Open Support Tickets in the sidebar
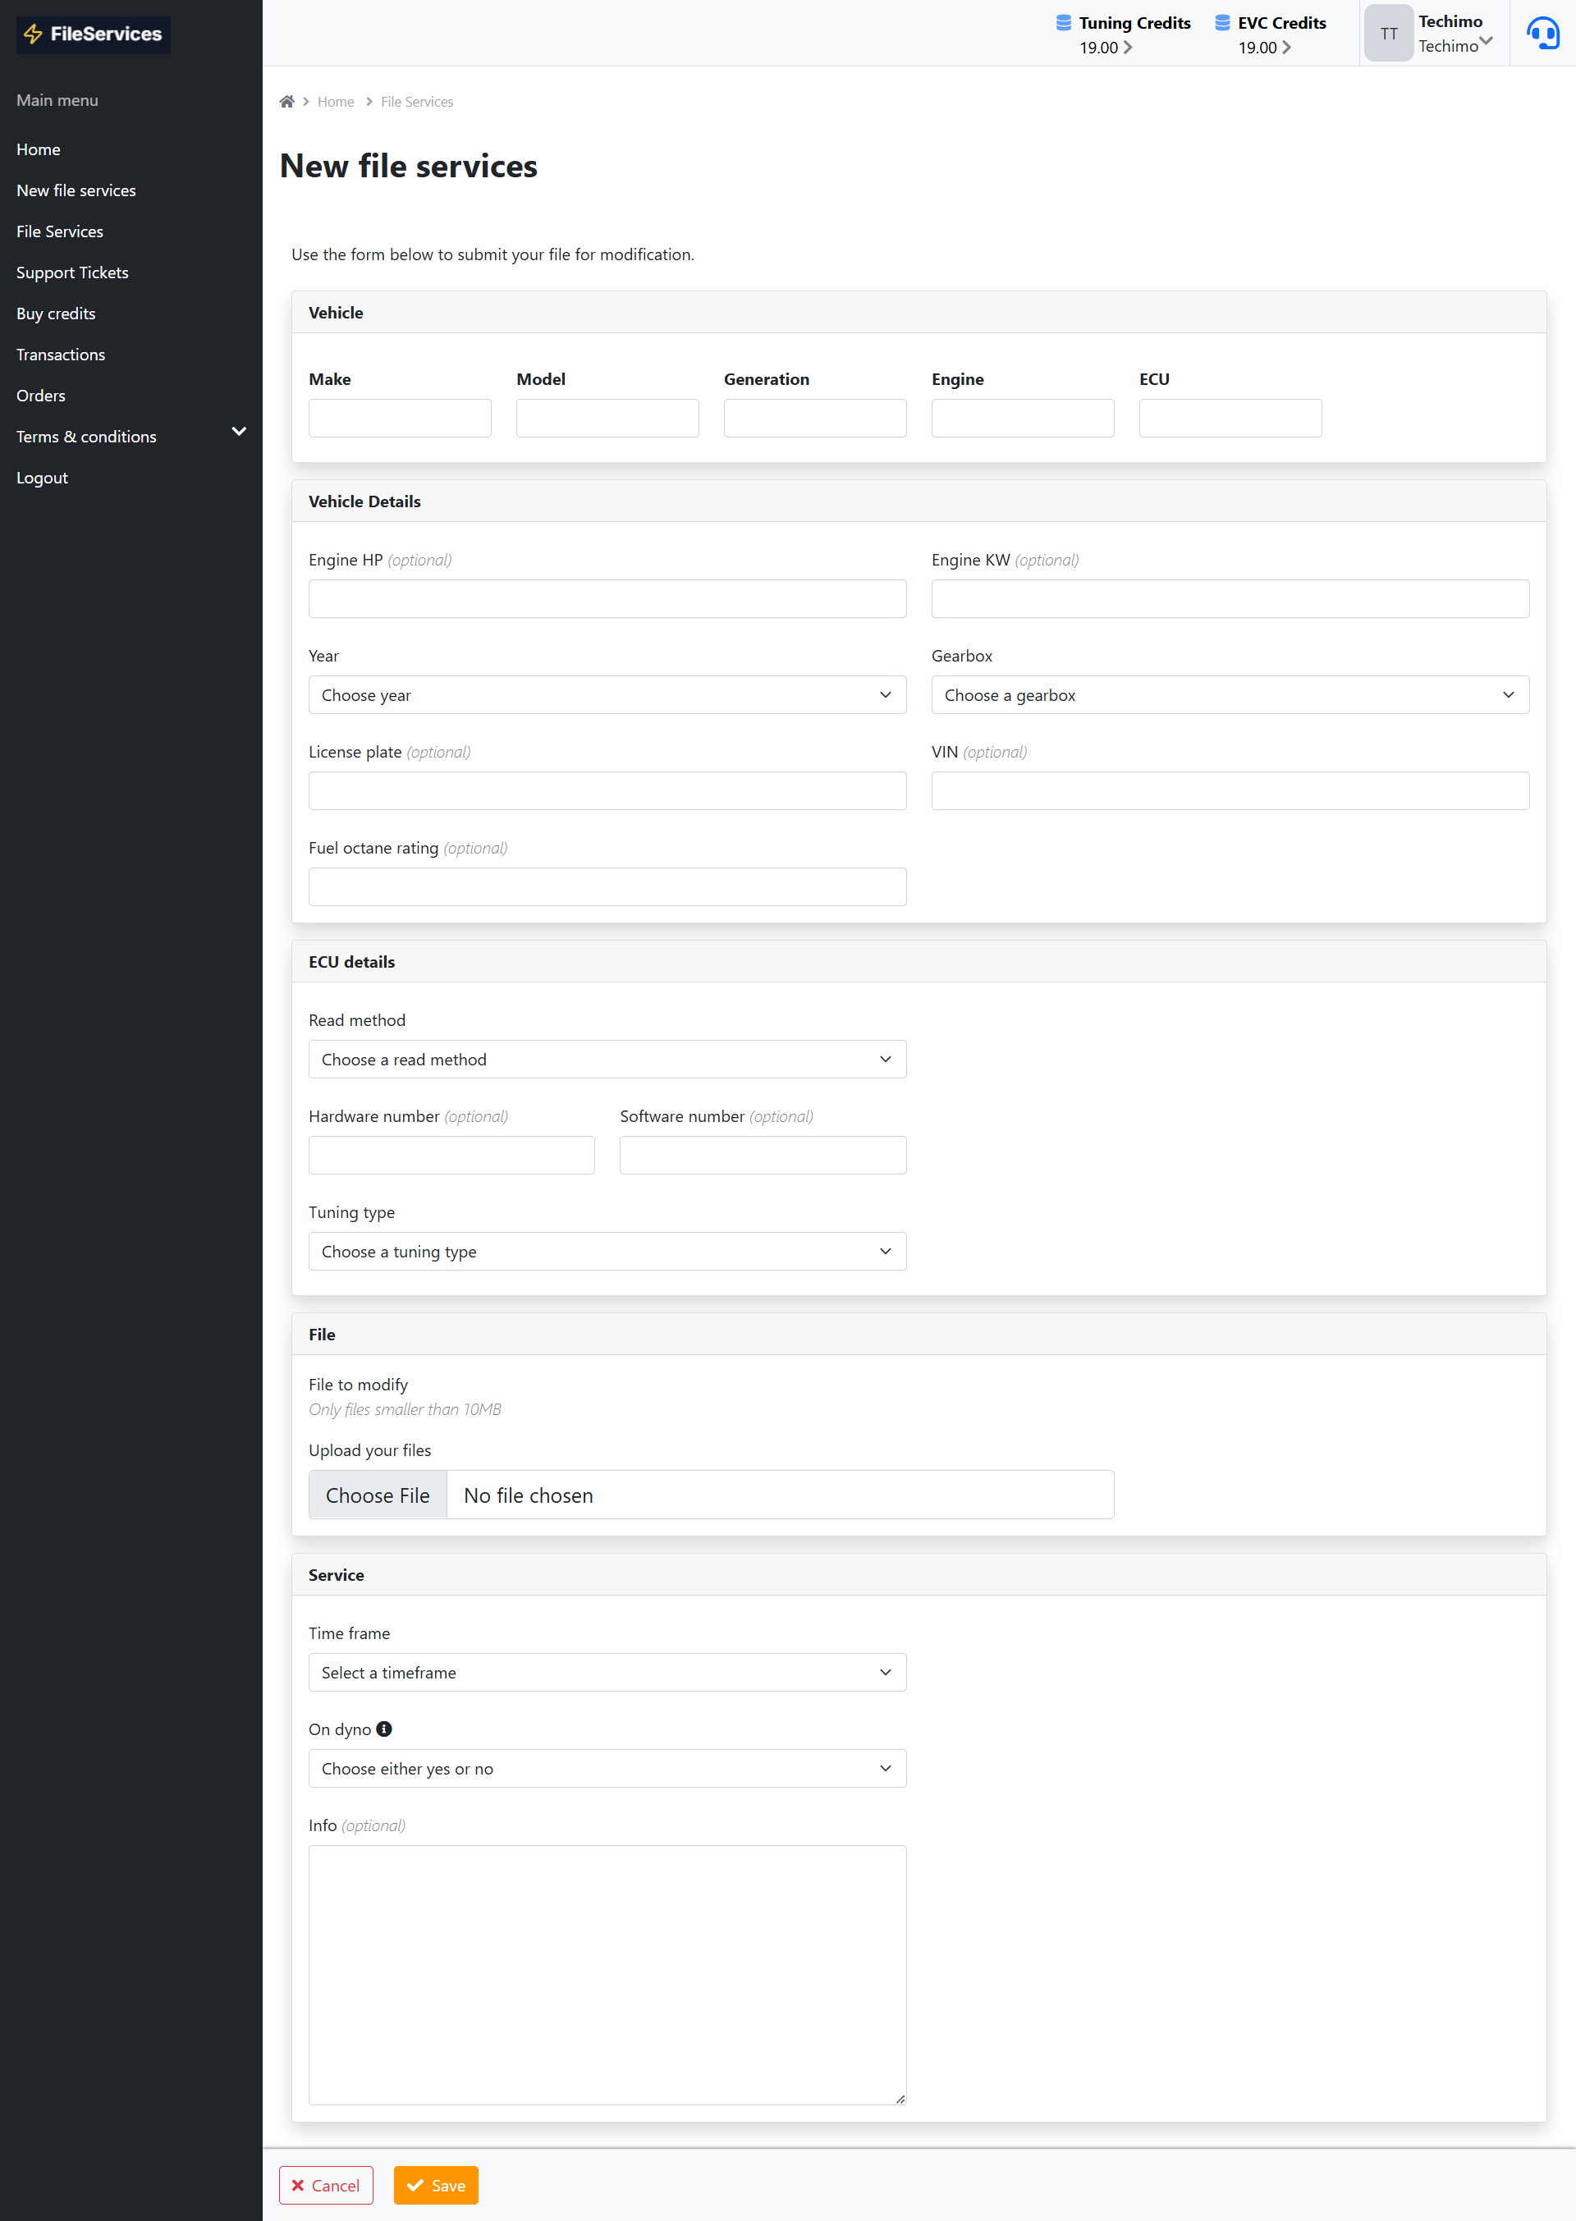 pyautogui.click(x=73, y=272)
